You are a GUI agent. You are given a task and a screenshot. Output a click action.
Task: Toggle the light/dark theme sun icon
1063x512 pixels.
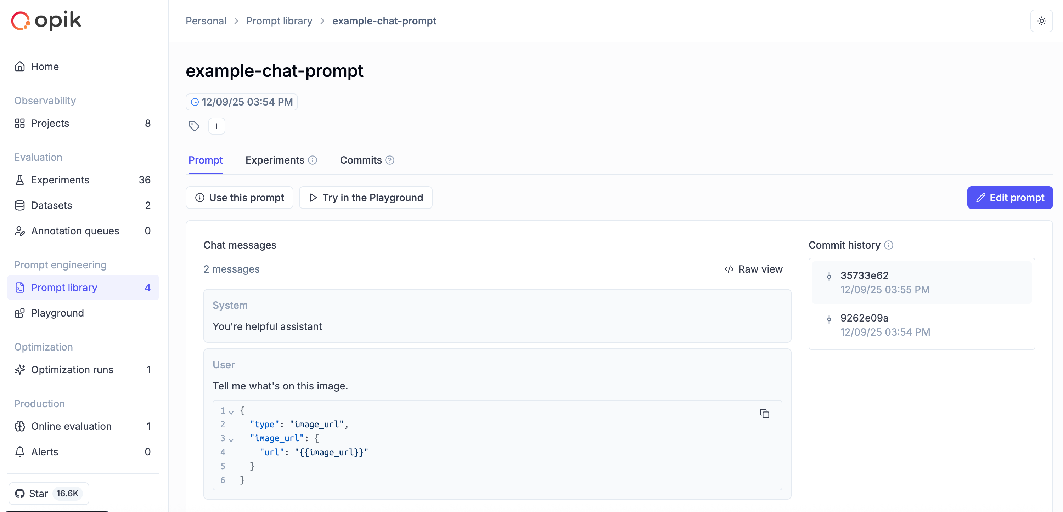[x=1041, y=21]
